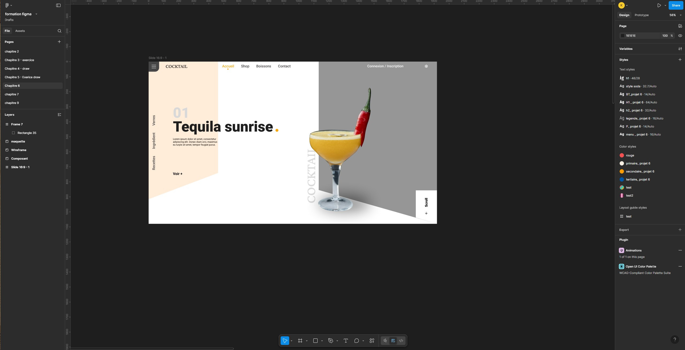
Task: Add a new page with plus icon
Action: pos(59,42)
